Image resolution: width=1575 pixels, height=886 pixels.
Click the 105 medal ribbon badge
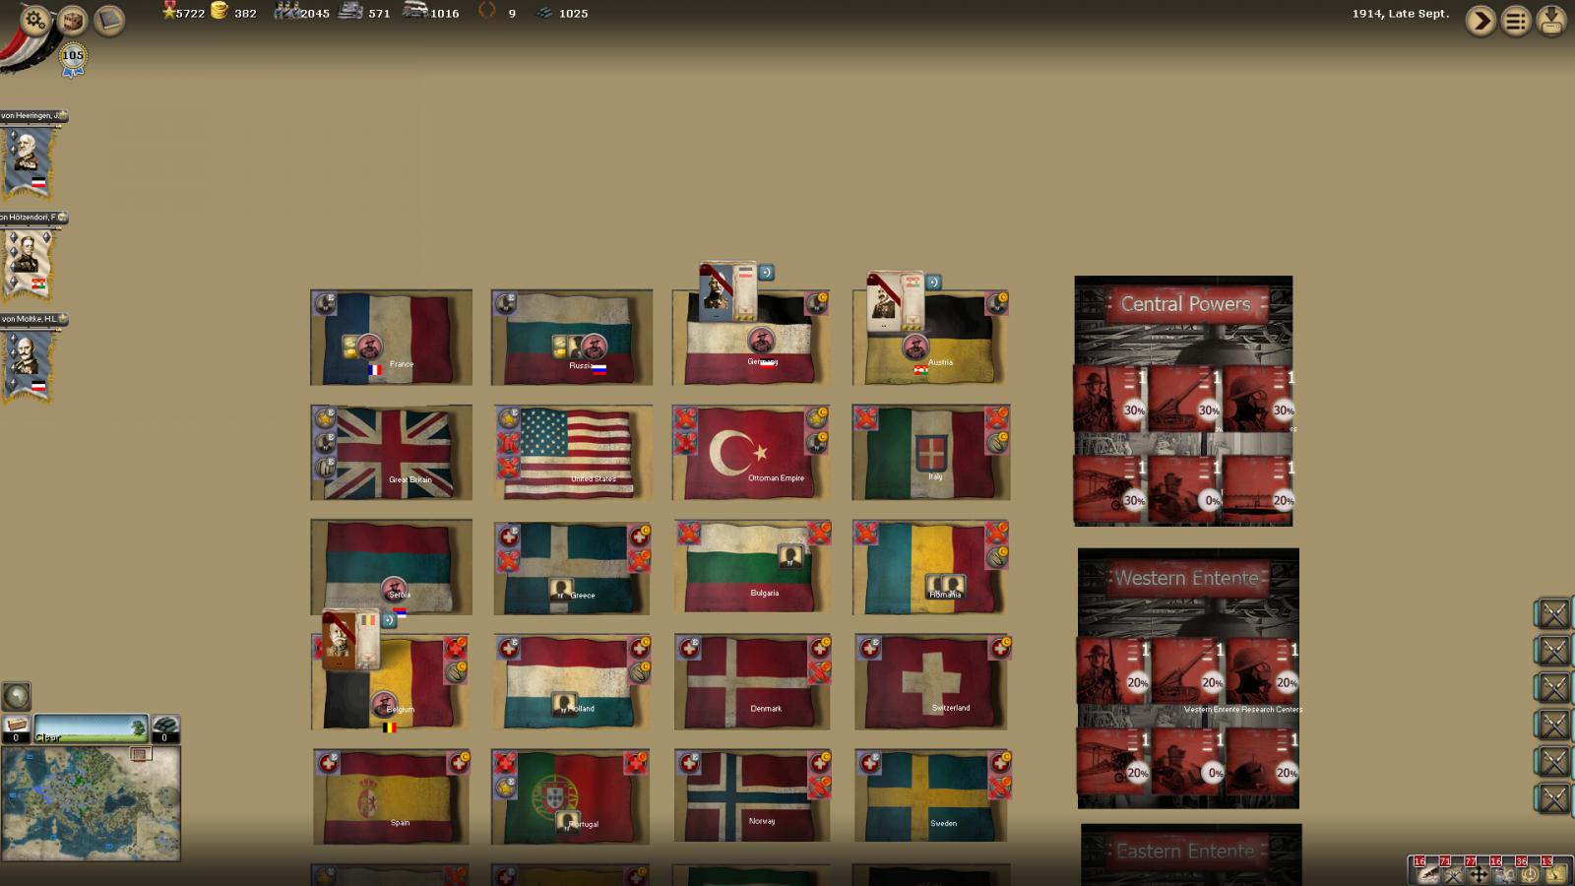[x=73, y=57]
